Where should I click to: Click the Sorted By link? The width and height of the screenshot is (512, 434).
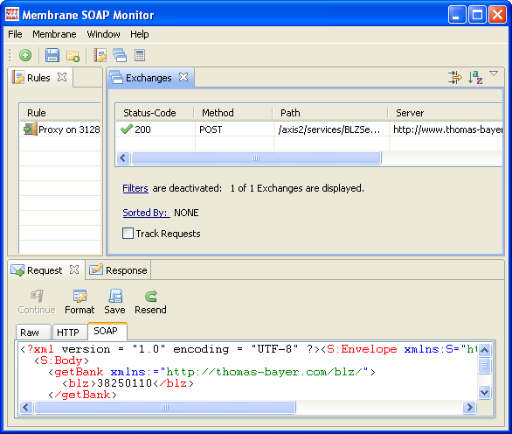[146, 213]
